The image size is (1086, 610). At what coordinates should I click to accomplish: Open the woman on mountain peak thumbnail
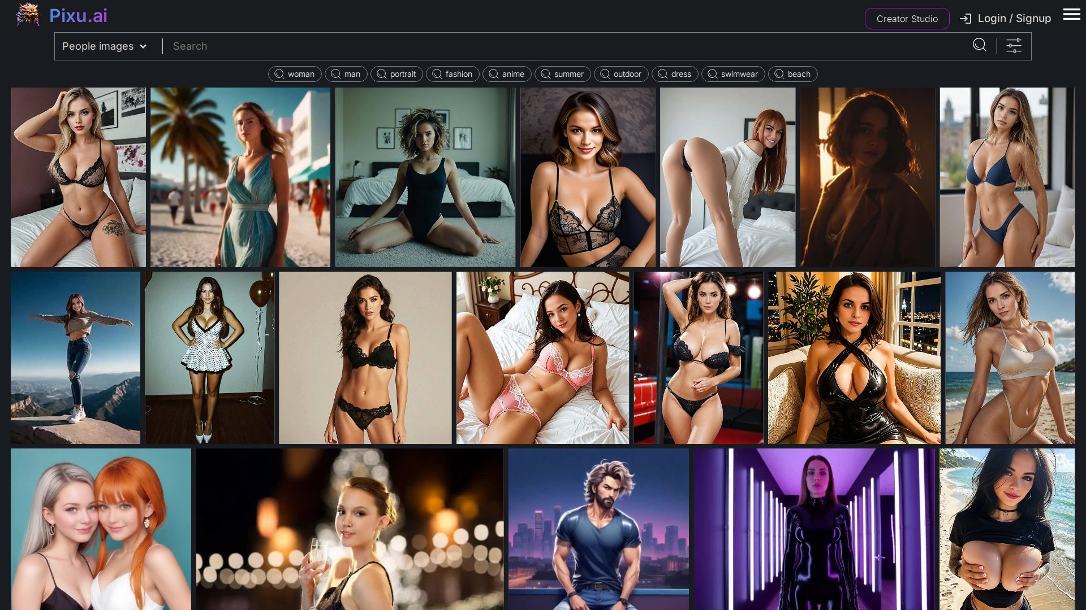pos(75,358)
